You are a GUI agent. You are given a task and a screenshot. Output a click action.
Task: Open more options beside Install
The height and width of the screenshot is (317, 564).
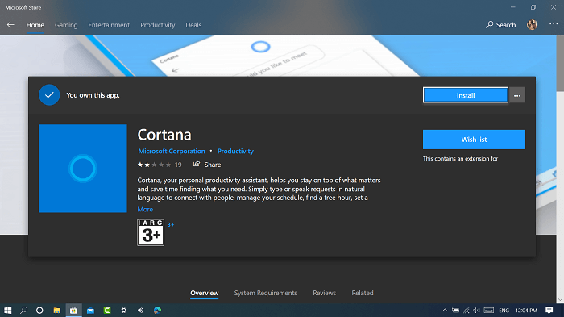coord(517,95)
